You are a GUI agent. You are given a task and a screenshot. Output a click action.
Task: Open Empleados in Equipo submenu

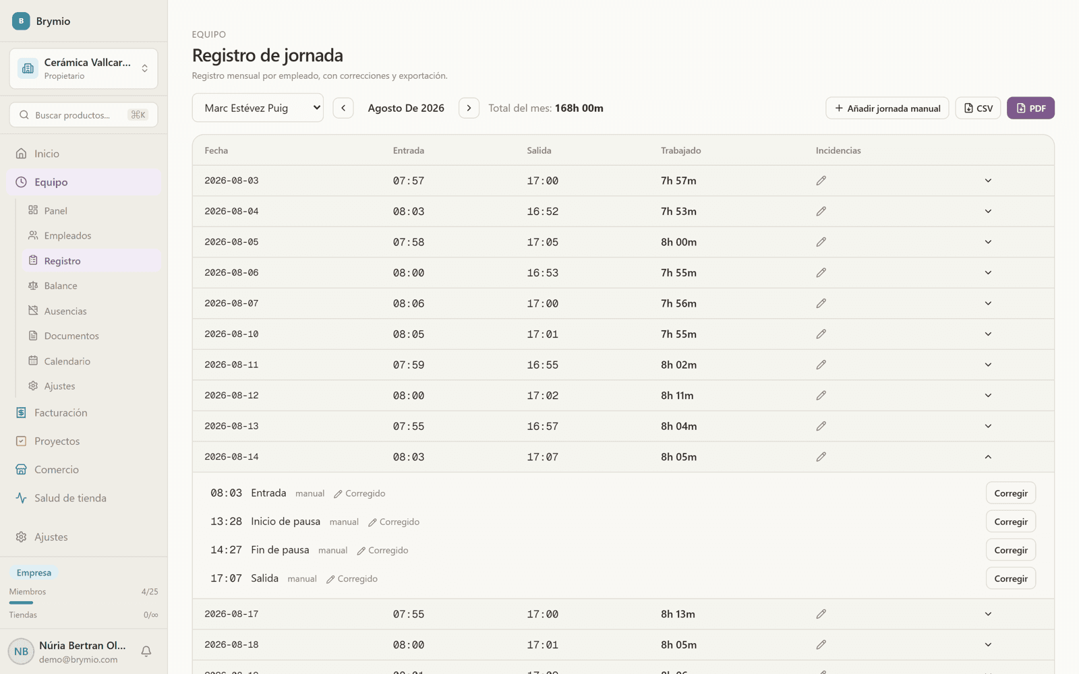pos(91,235)
